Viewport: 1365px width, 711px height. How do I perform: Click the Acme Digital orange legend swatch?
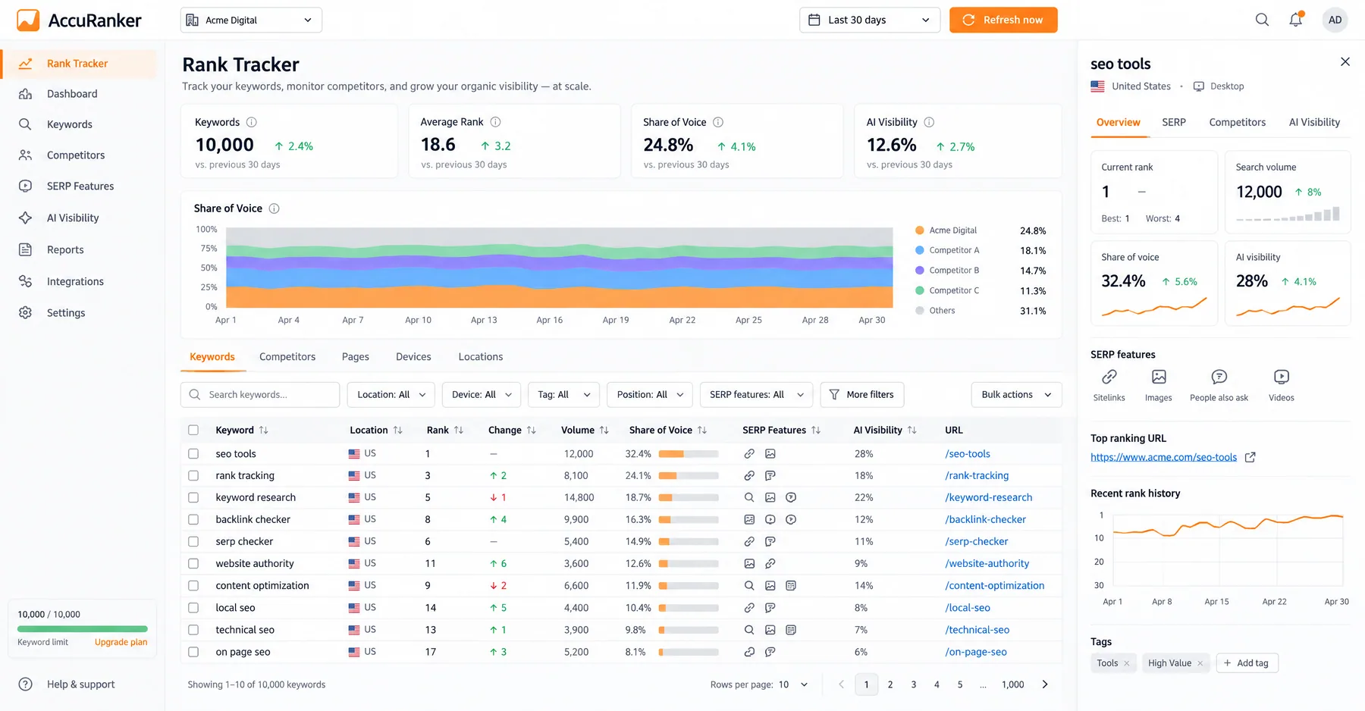pyautogui.click(x=920, y=230)
